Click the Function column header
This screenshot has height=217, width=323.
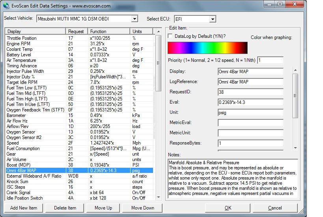click(109, 31)
